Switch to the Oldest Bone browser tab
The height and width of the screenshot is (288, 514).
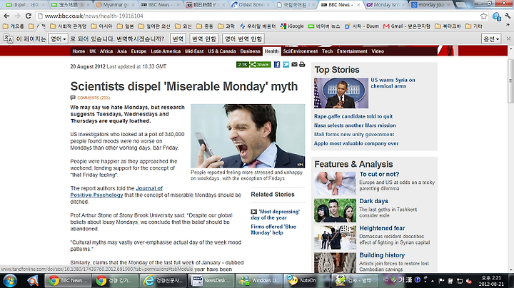tap(251, 5)
